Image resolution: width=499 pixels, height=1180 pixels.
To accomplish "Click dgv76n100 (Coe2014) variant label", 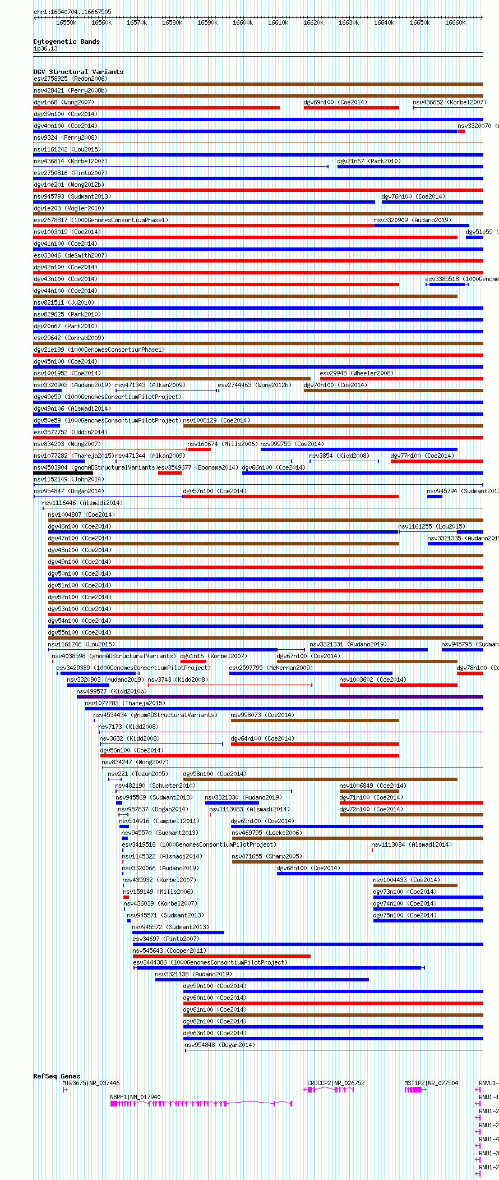I will [x=413, y=196].
